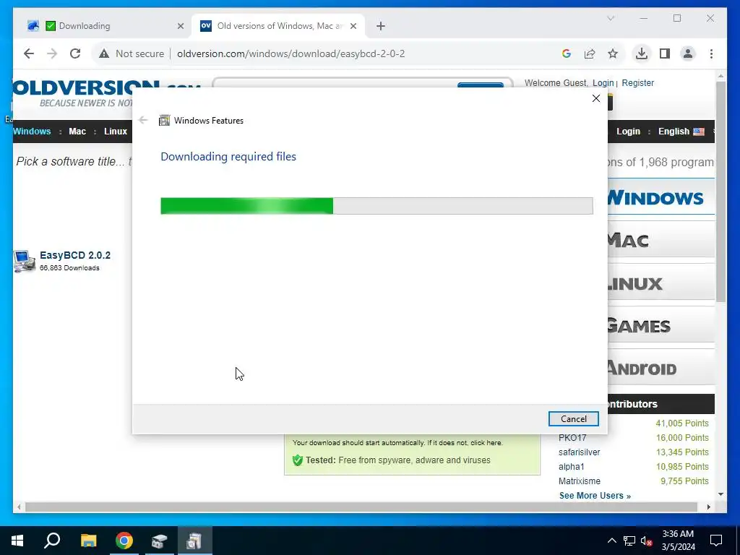Image resolution: width=740 pixels, height=555 pixels.
Task: Open the Windows Start menu
Action: point(17,541)
